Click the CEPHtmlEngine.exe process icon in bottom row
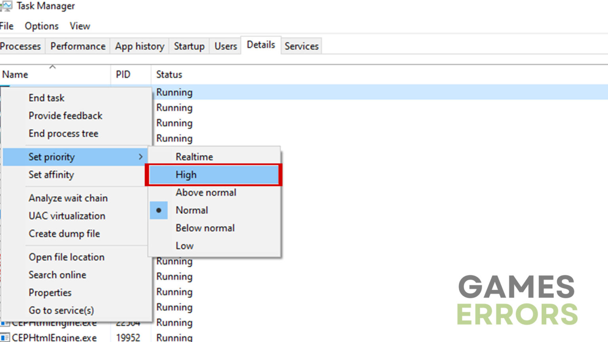The height and width of the screenshot is (342, 608). coord(5,338)
